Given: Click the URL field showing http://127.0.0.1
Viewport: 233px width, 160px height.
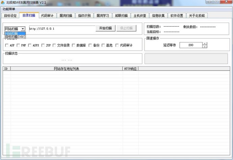Looking at the screenshot, I should tap(62, 29).
